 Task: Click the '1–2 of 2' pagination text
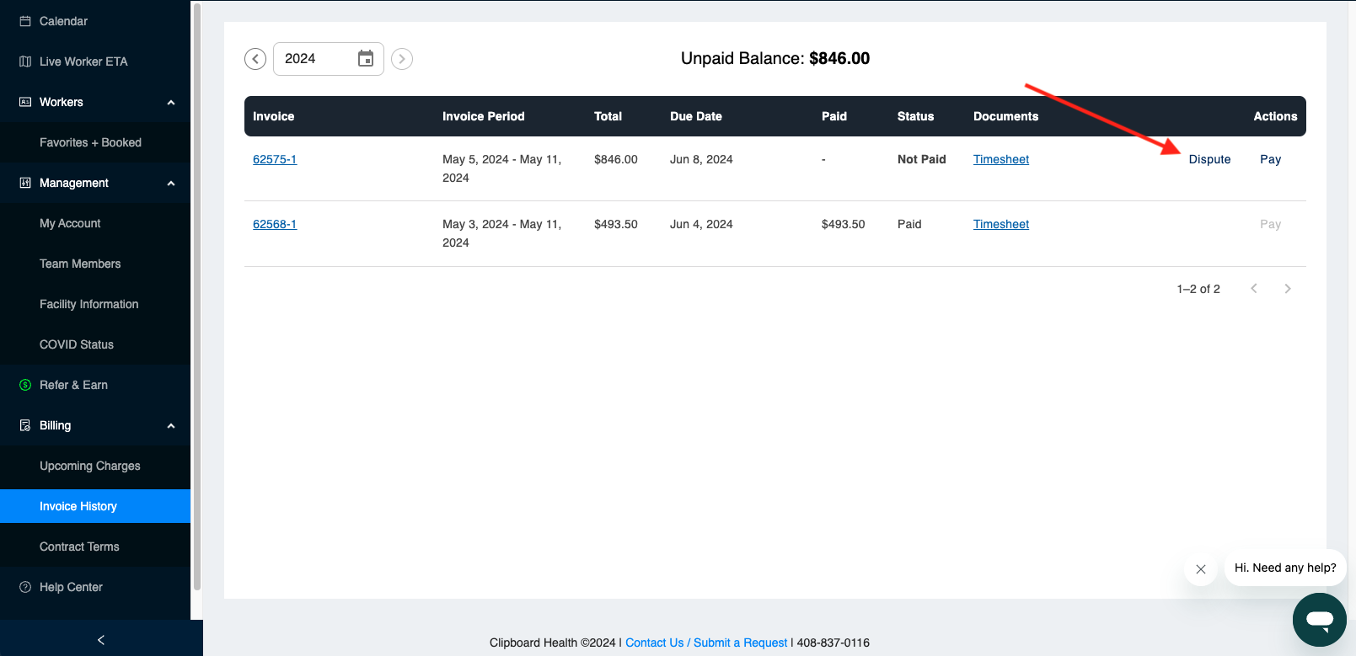[x=1198, y=289]
